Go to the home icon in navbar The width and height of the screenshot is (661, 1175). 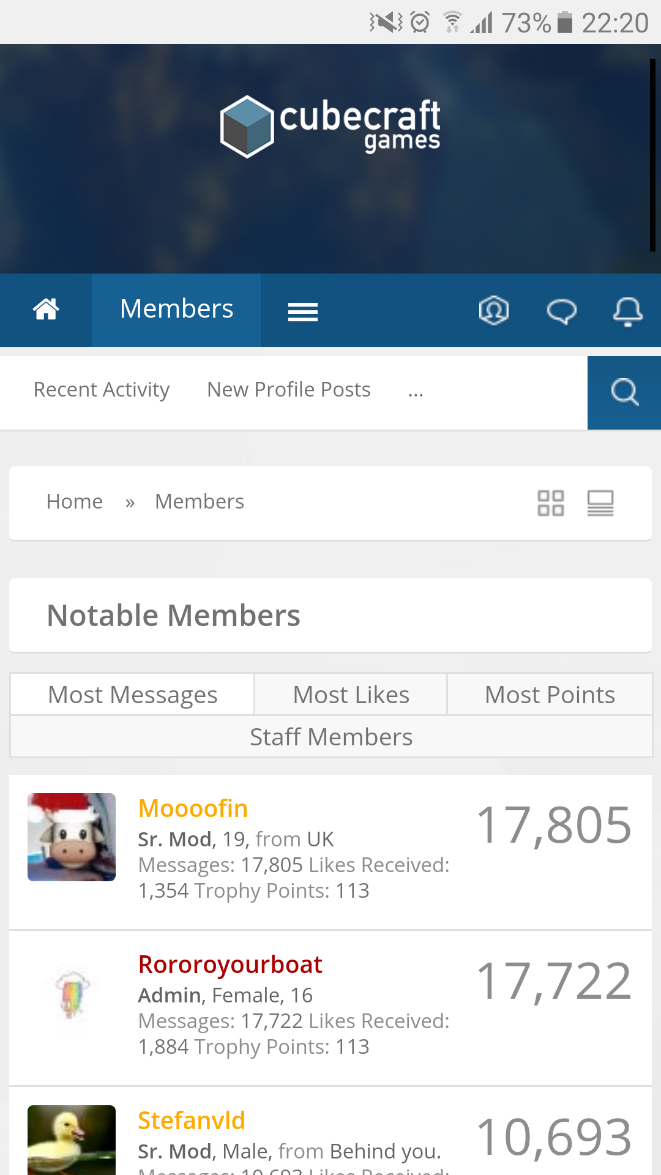pyautogui.click(x=46, y=310)
